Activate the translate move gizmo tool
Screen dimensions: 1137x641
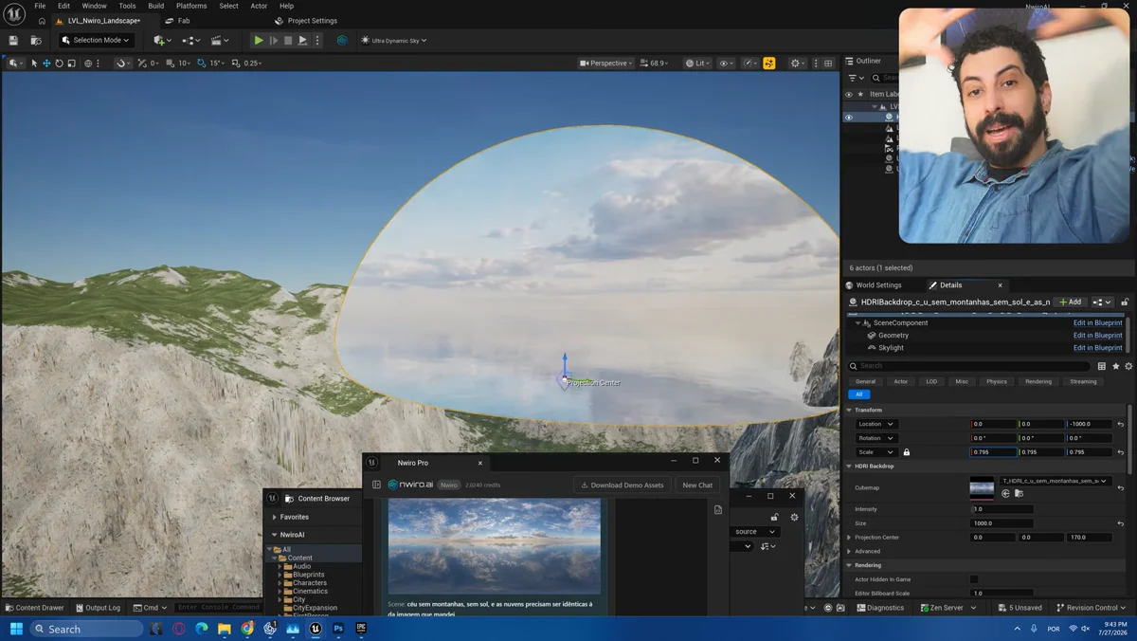coord(46,64)
